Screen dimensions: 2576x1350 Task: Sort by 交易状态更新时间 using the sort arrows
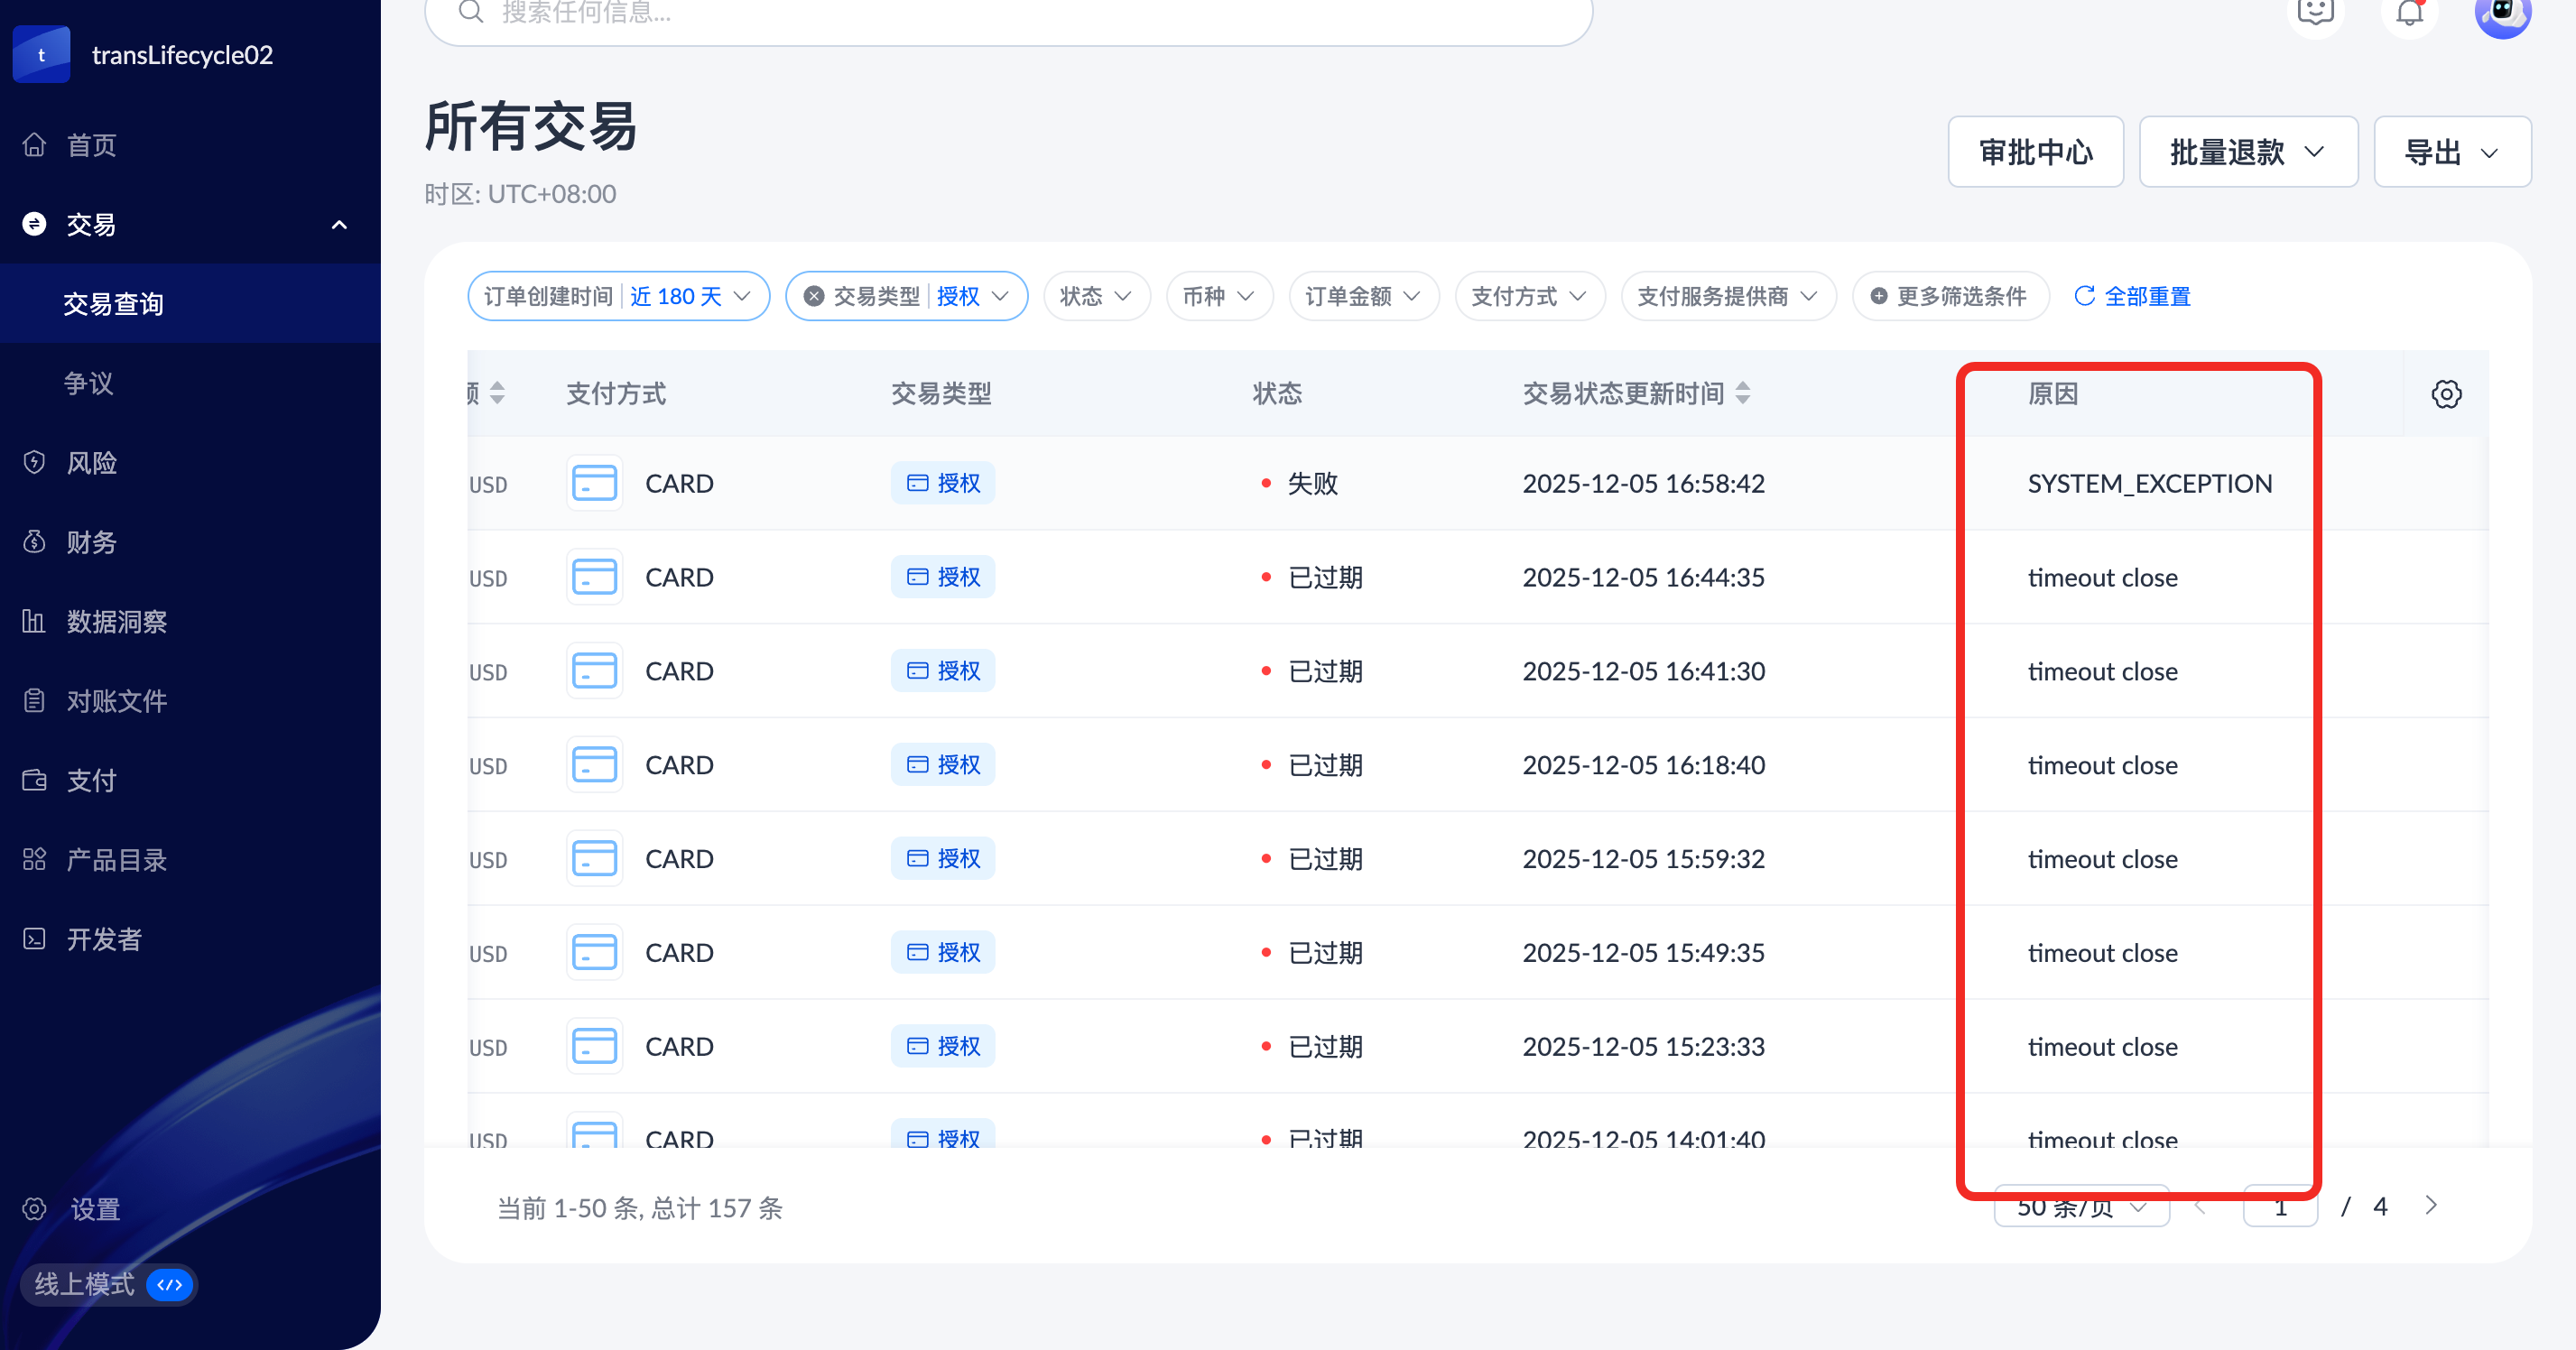coord(1743,393)
